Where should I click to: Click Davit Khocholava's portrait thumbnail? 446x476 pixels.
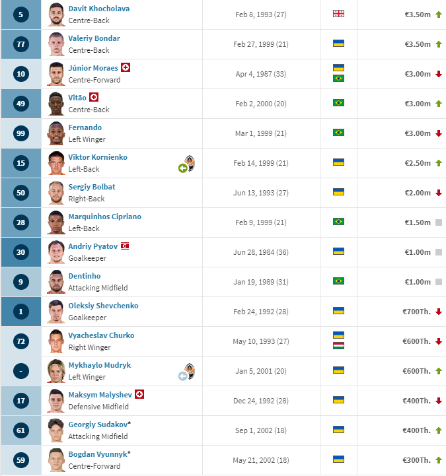(x=56, y=14)
